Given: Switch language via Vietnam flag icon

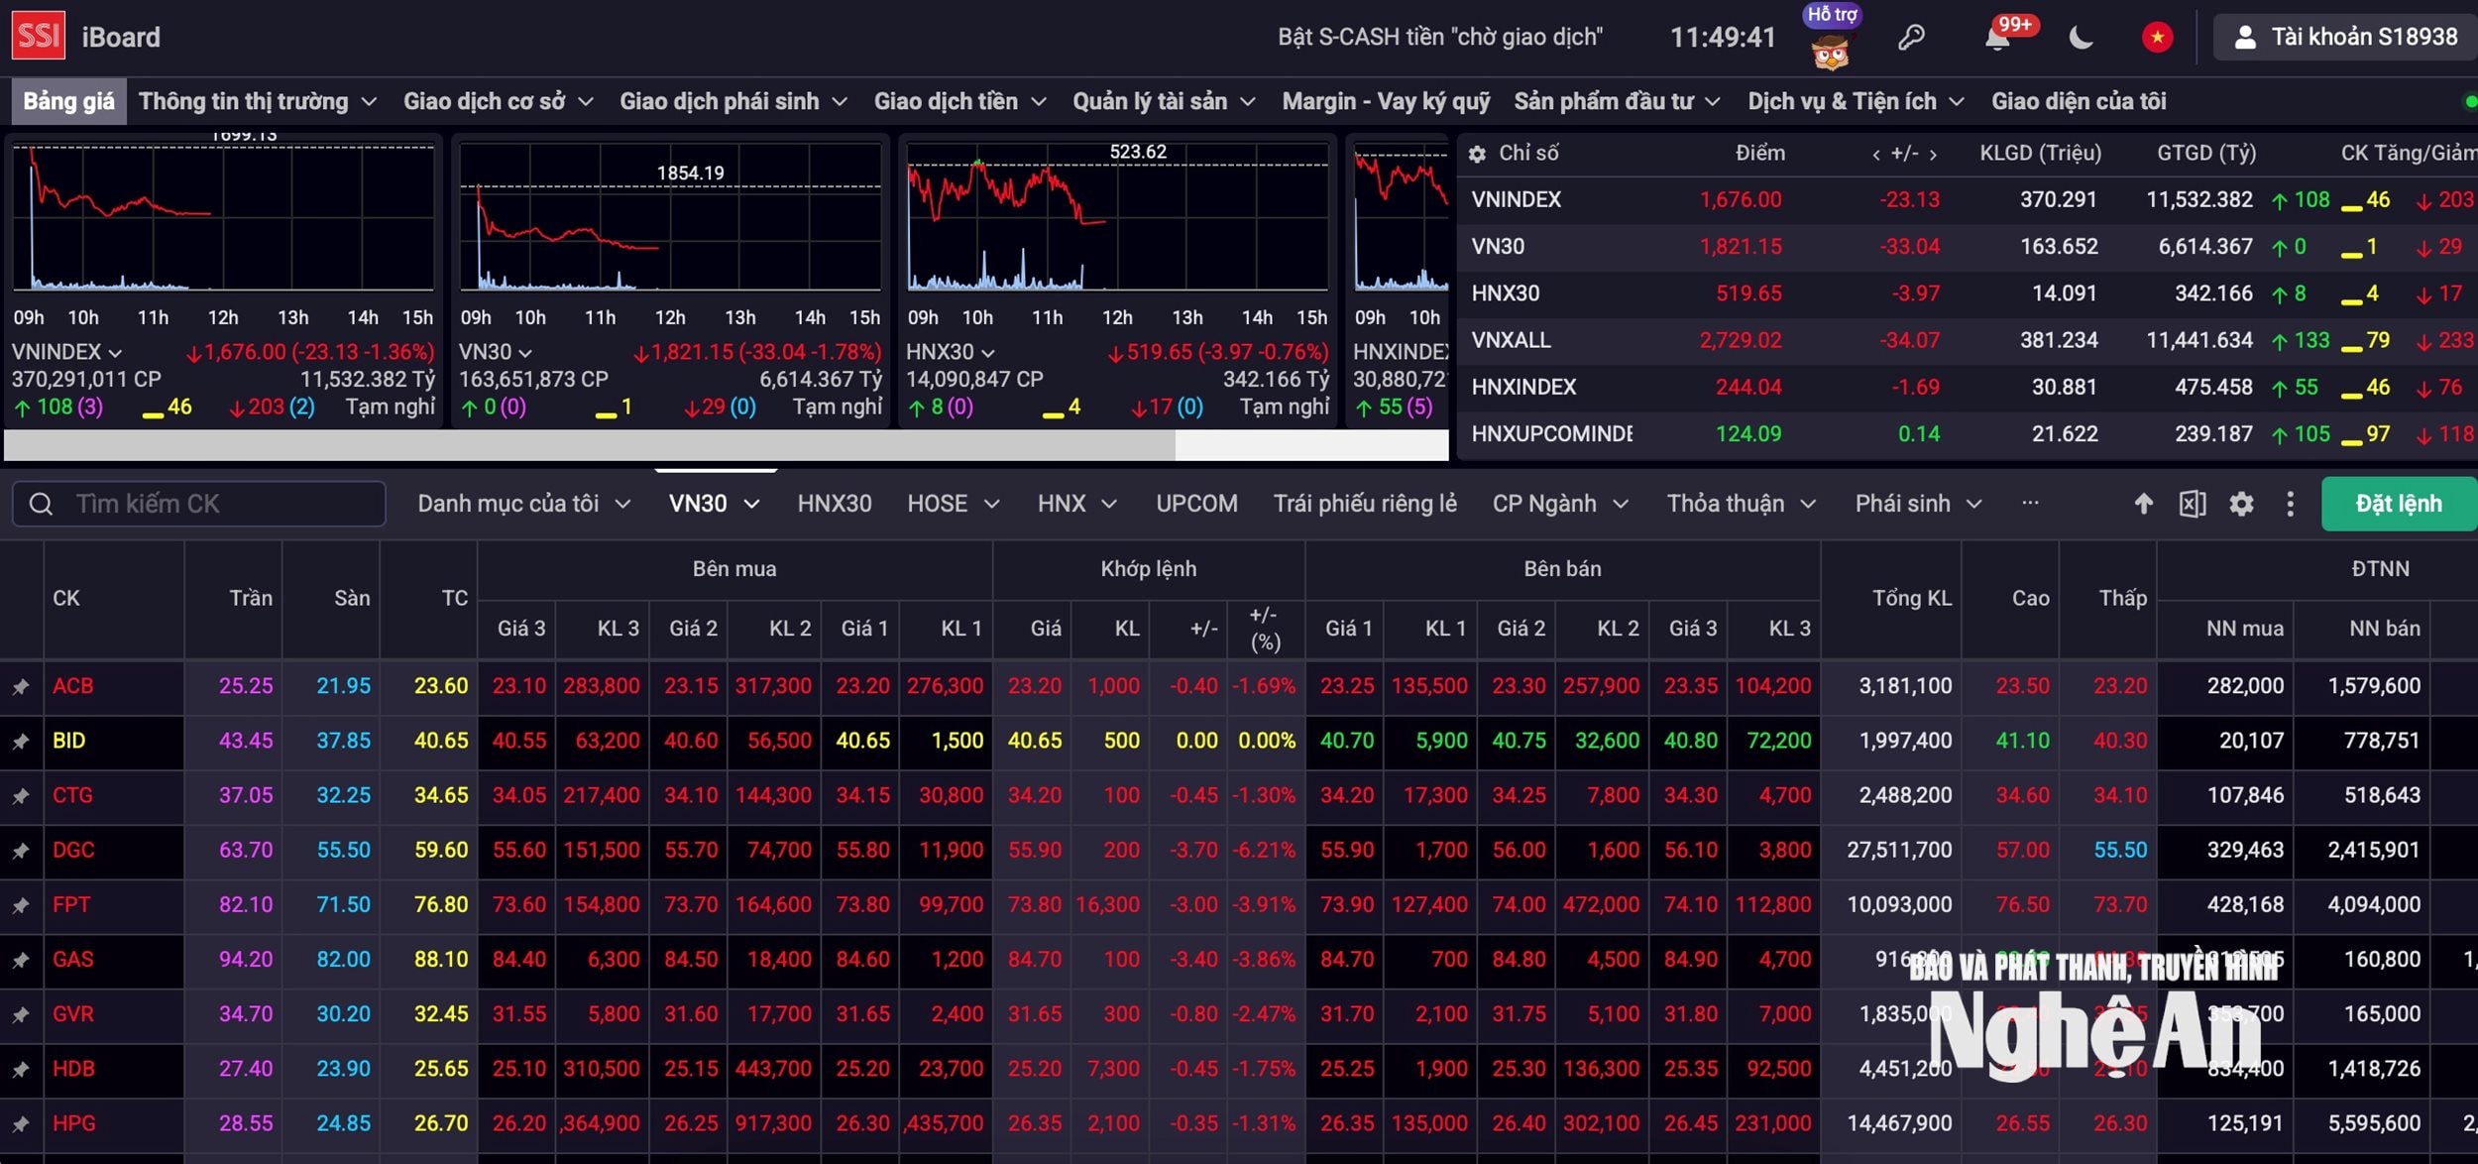Looking at the screenshot, I should point(2157,38).
